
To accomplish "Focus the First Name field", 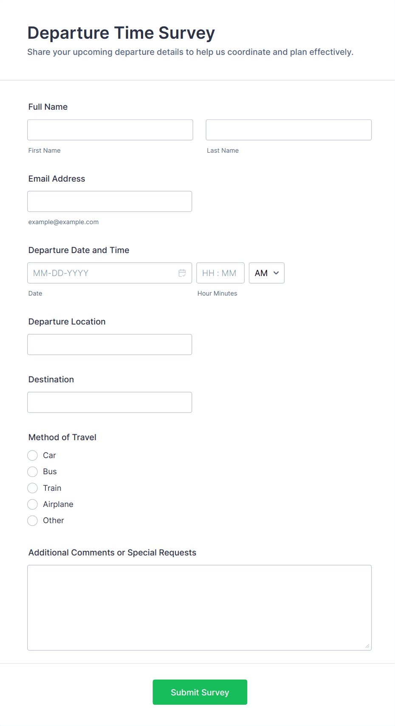I will click(x=110, y=130).
